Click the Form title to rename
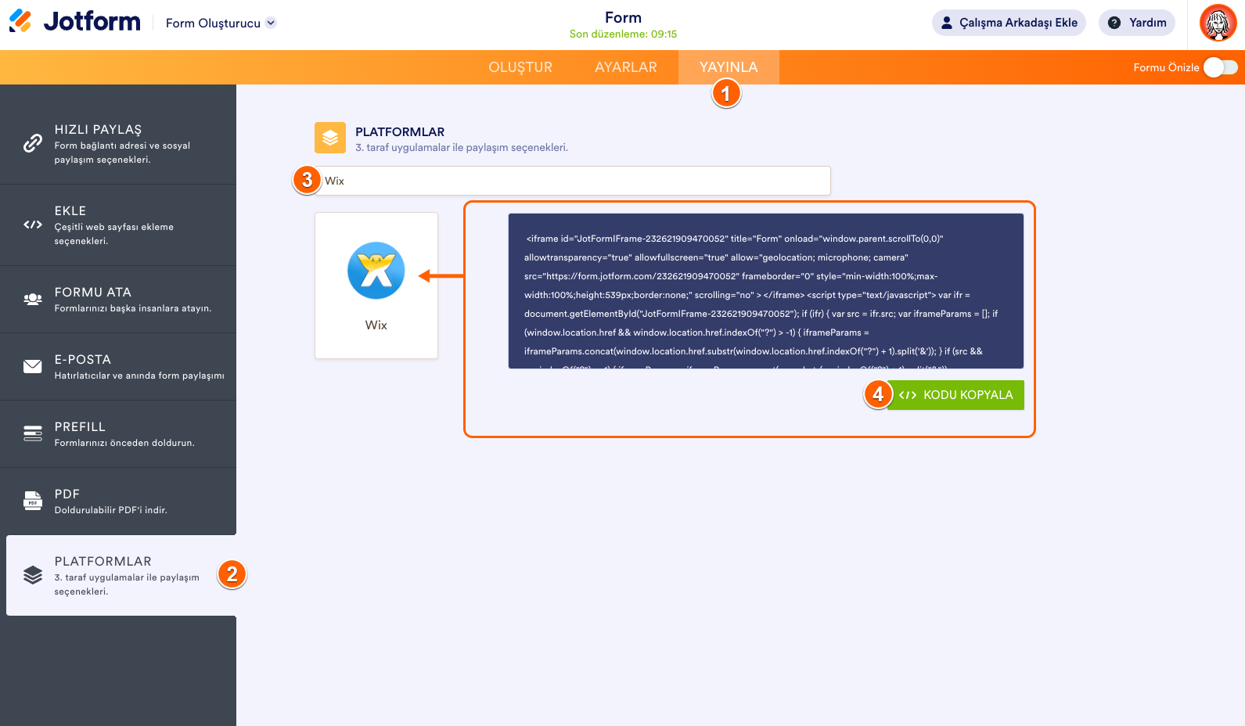 (x=623, y=17)
